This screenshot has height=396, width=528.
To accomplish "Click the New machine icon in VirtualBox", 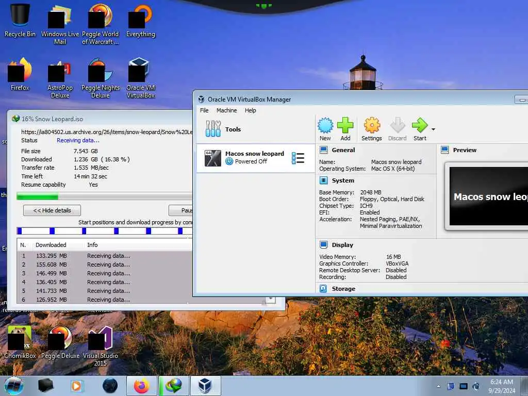I will [x=325, y=129].
